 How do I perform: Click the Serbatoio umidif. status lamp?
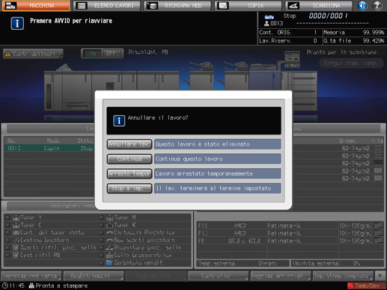(101, 263)
